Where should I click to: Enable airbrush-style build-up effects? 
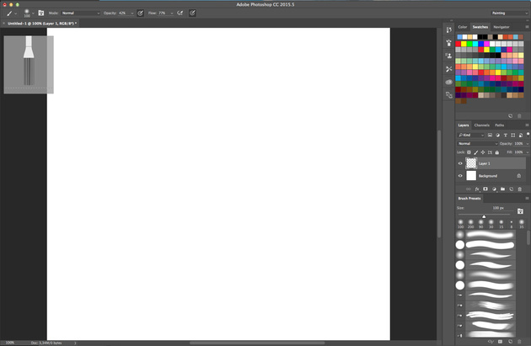(x=180, y=13)
